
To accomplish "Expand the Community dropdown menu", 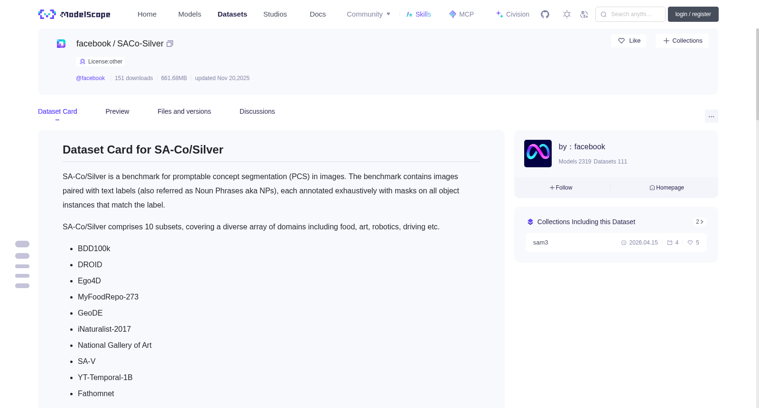I will pyautogui.click(x=369, y=14).
